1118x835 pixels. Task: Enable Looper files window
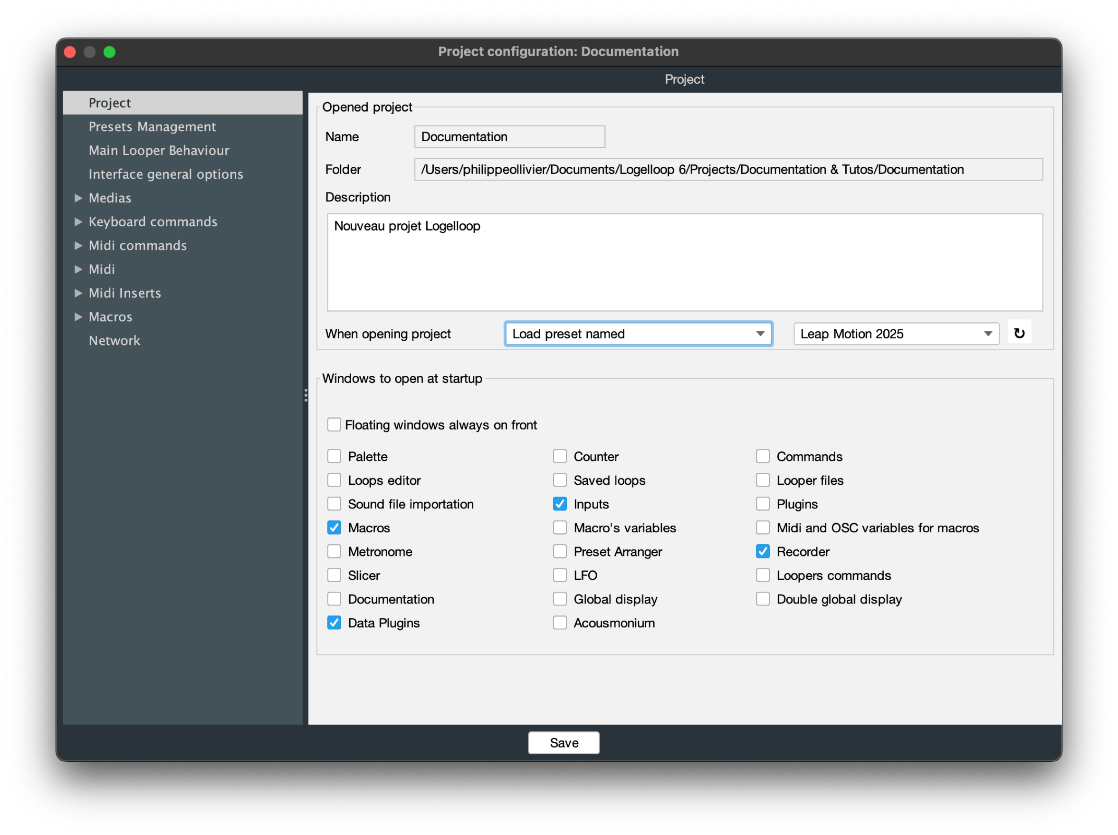coord(762,480)
